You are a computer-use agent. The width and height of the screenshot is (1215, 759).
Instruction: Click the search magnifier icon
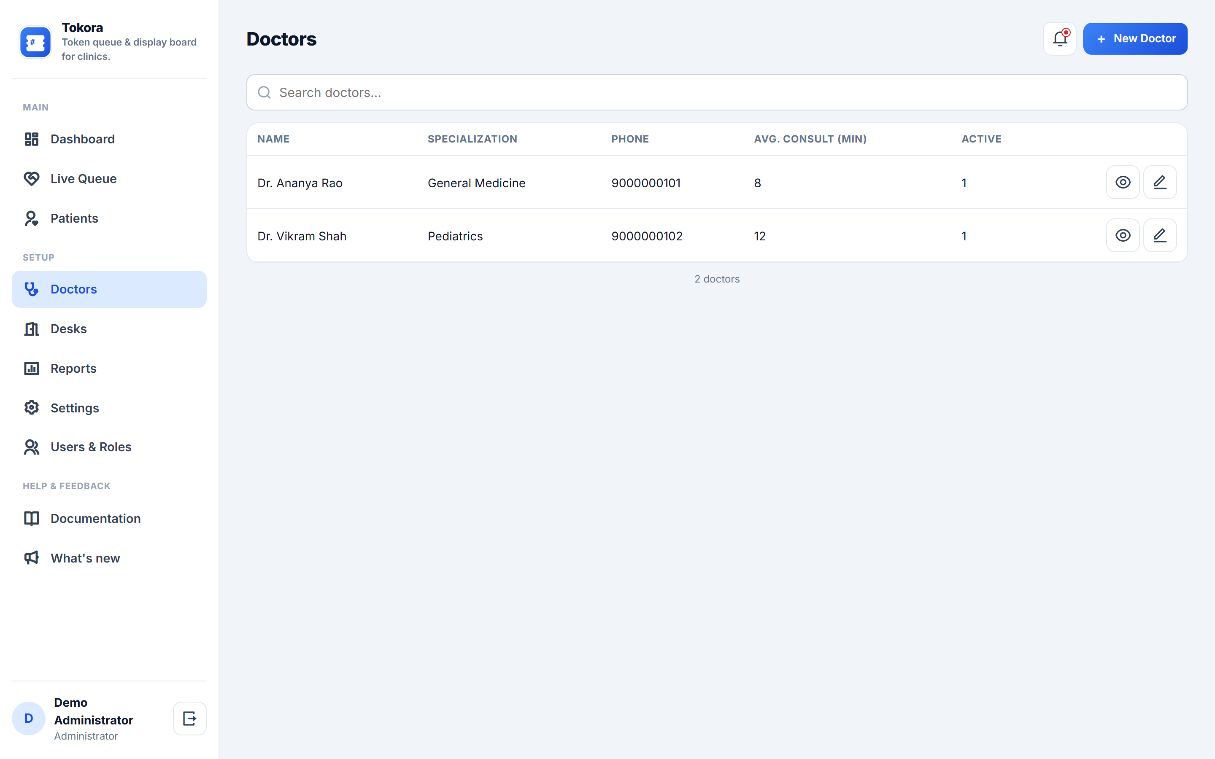264,92
